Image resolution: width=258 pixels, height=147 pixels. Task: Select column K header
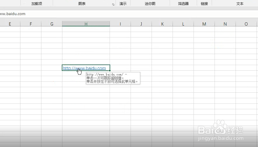click(x=162, y=24)
